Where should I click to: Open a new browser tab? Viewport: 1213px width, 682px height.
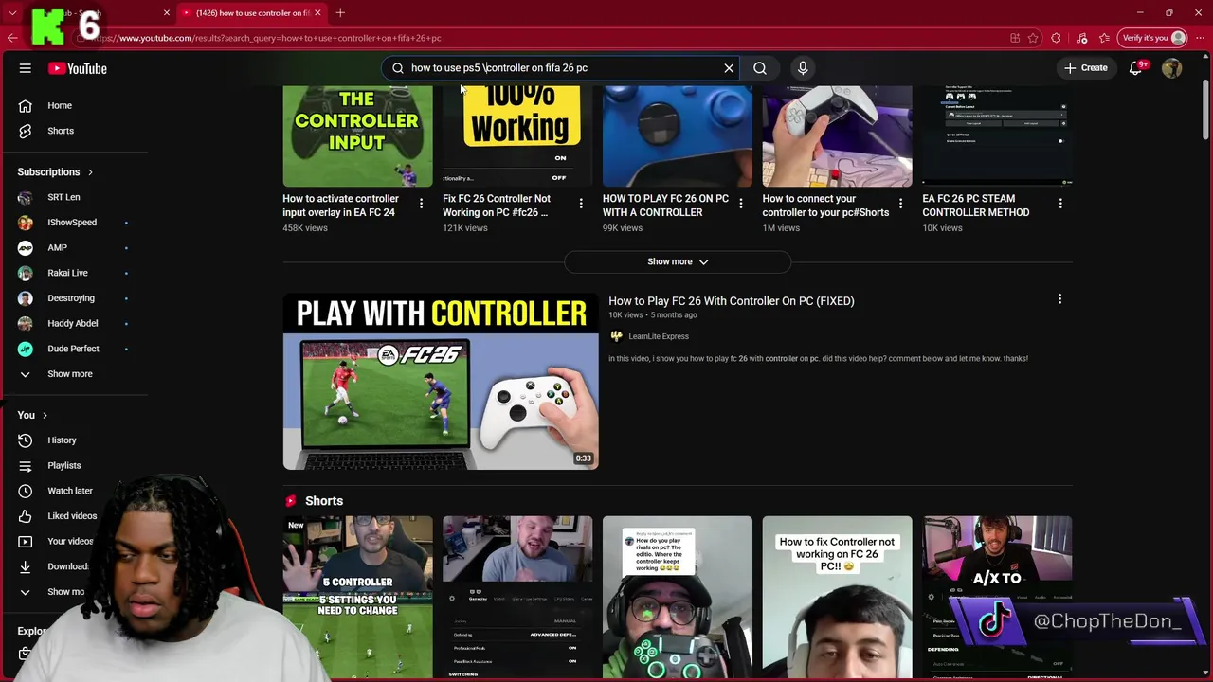[x=340, y=12]
